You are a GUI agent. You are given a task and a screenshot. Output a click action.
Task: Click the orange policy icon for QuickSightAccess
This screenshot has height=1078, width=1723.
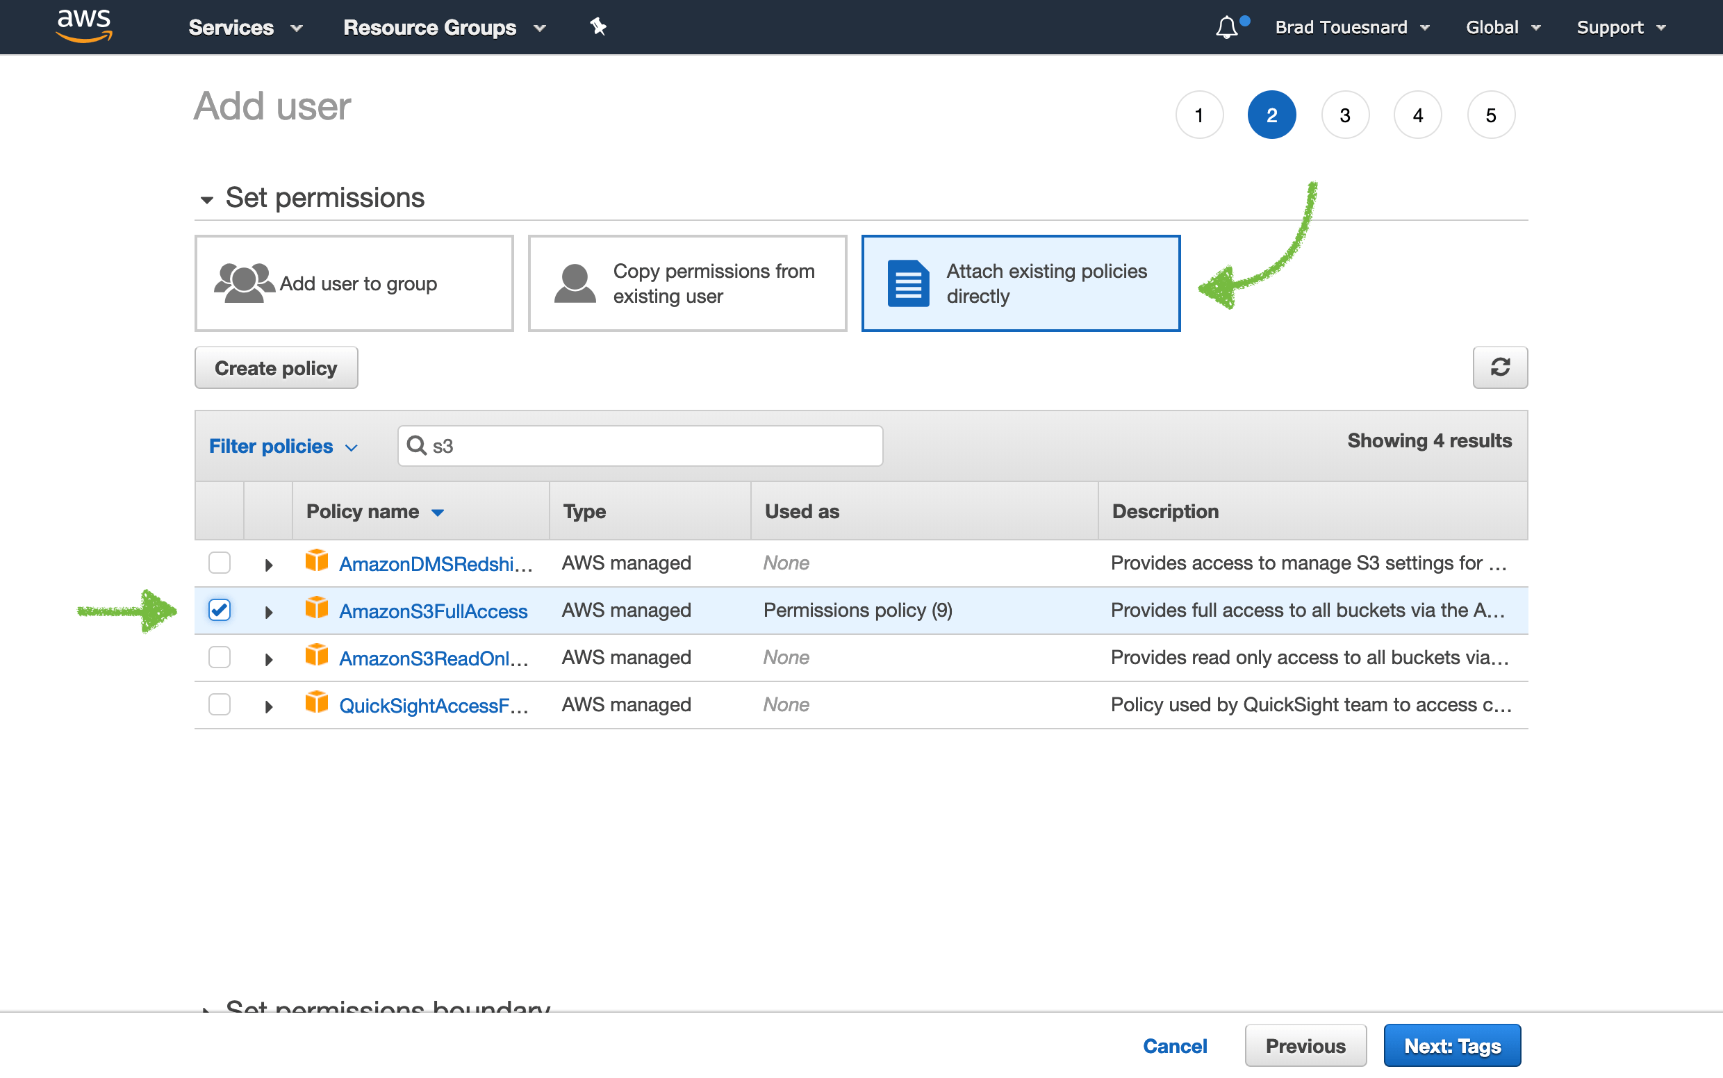[x=317, y=702]
